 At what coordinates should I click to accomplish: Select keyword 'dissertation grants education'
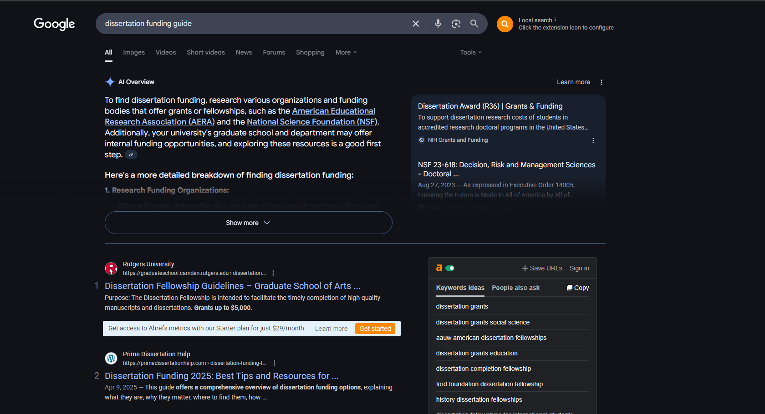coord(477,353)
